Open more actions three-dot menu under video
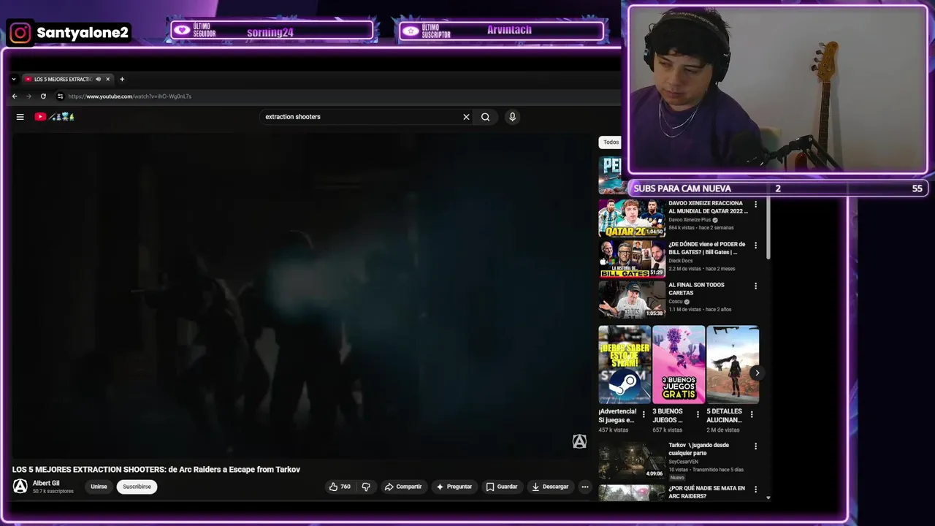The height and width of the screenshot is (526, 935). point(584,487)
